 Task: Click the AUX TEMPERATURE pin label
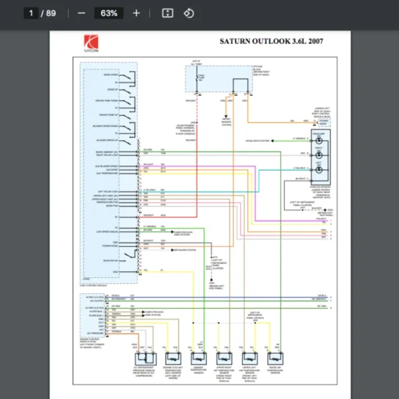tap(107, 174)
